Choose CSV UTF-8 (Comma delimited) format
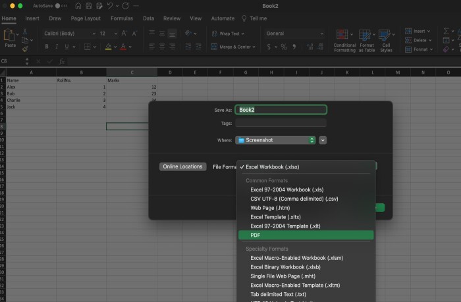Image resolution: width=461 pixels, height=302 pixels. [294, 198]
